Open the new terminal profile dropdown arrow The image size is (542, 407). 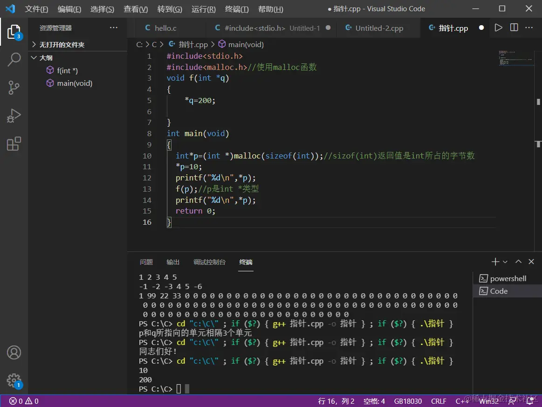(x=505, y=262)
